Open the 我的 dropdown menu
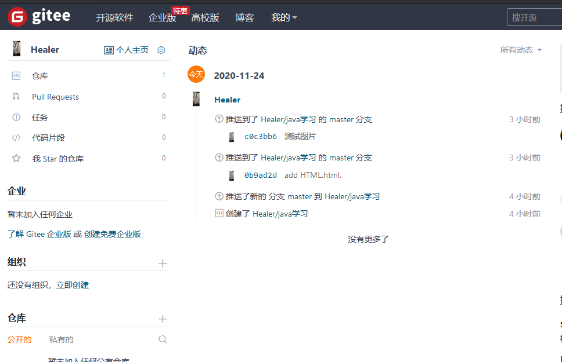 pyautogui.click(x=284, y=17)
